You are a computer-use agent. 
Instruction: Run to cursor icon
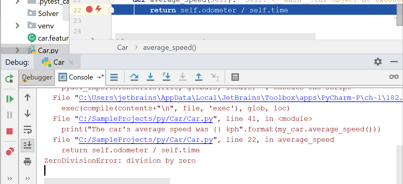(x=215, y=77)
